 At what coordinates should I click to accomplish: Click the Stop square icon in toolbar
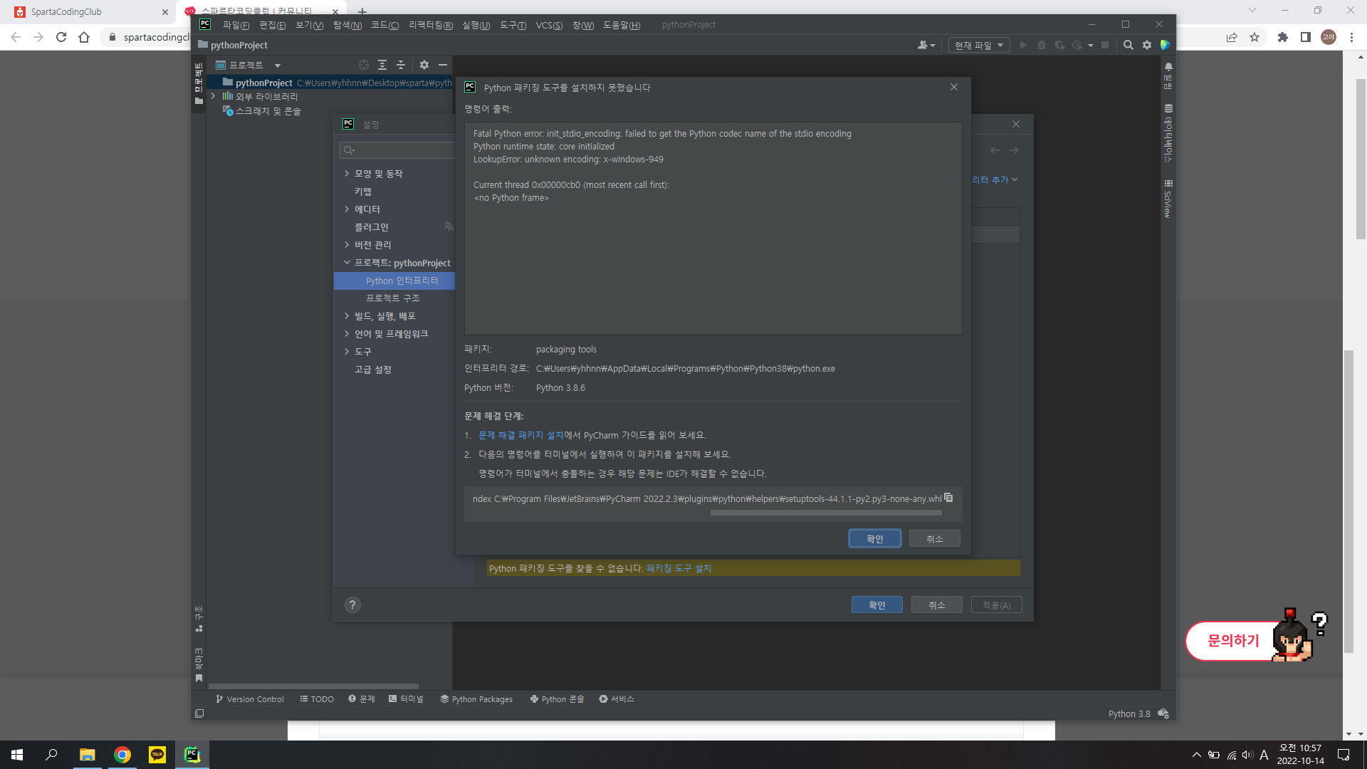coord(1105,45)
